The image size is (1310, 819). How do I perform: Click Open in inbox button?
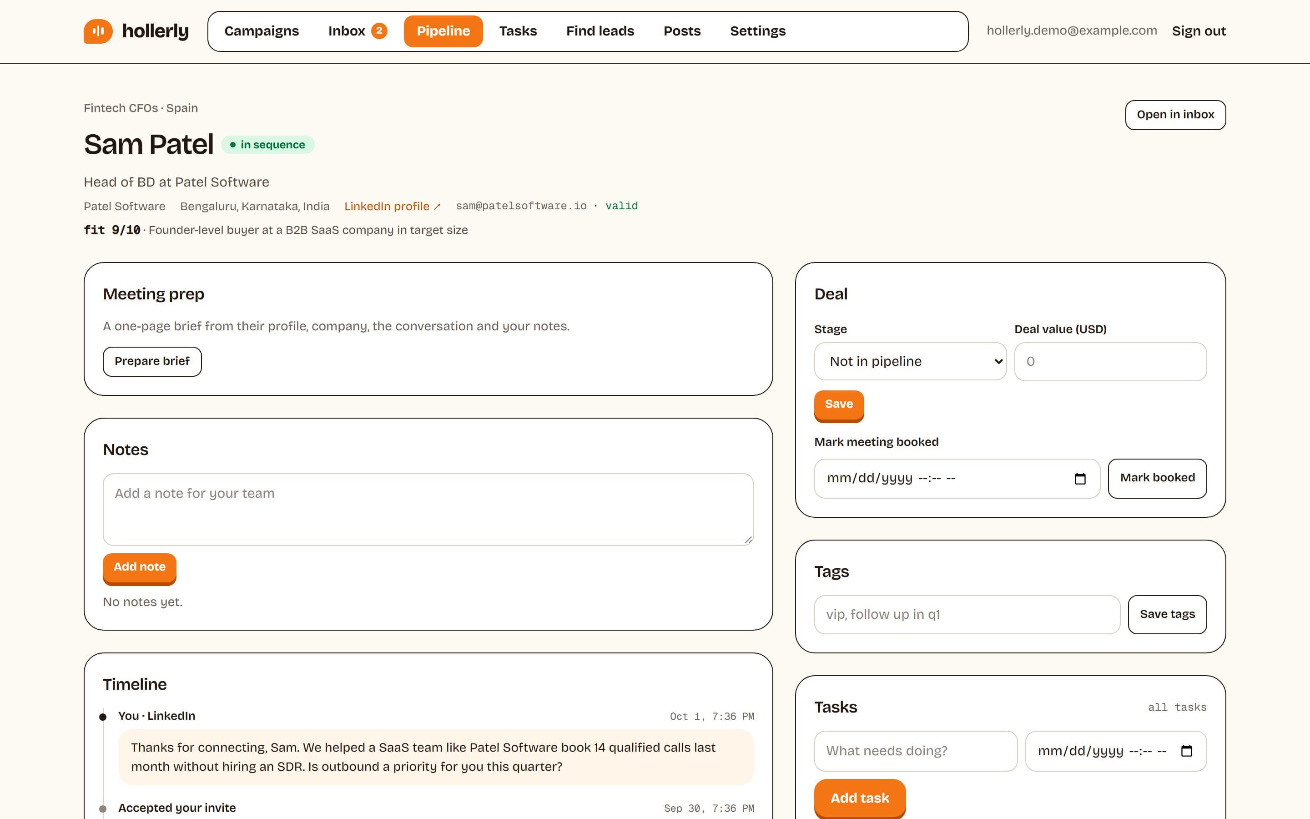pyautogui.click(x=1175, y=115)
